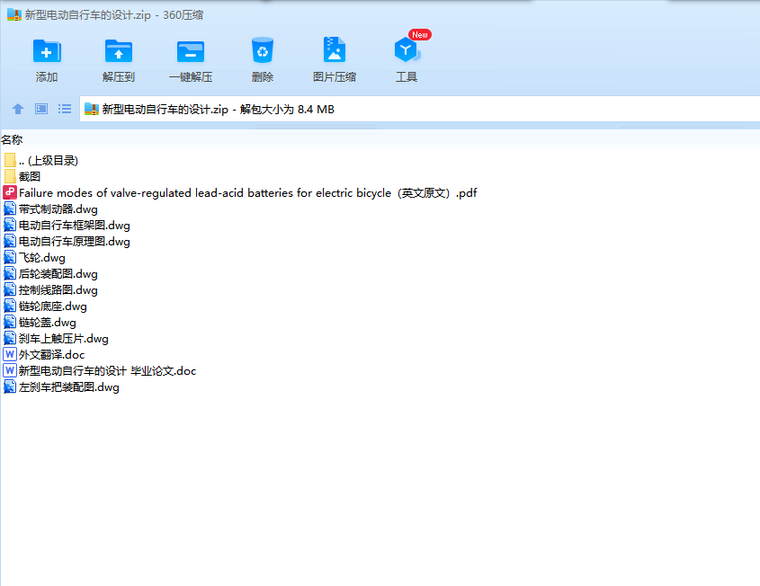760x586 pixels.
Task: Select 链轮盖.dwg file
Action: pyautogui.click(x=40, y=322)
